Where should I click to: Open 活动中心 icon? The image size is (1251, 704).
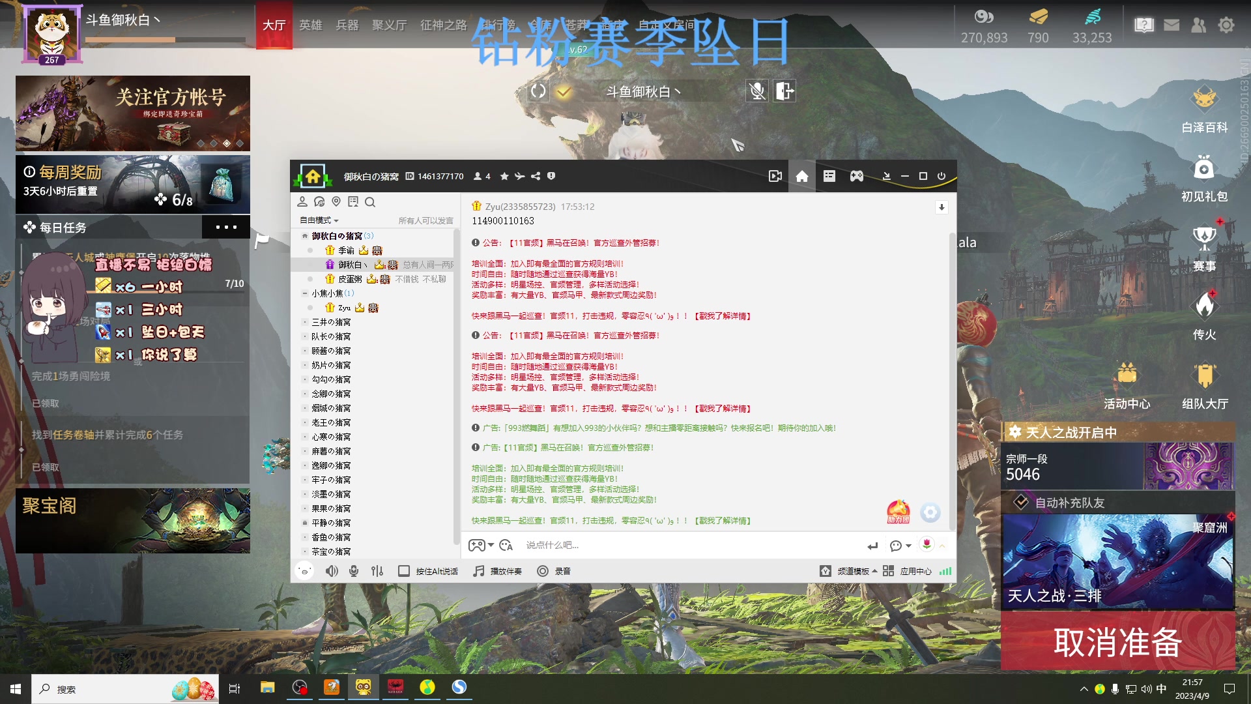point(1127,386)
